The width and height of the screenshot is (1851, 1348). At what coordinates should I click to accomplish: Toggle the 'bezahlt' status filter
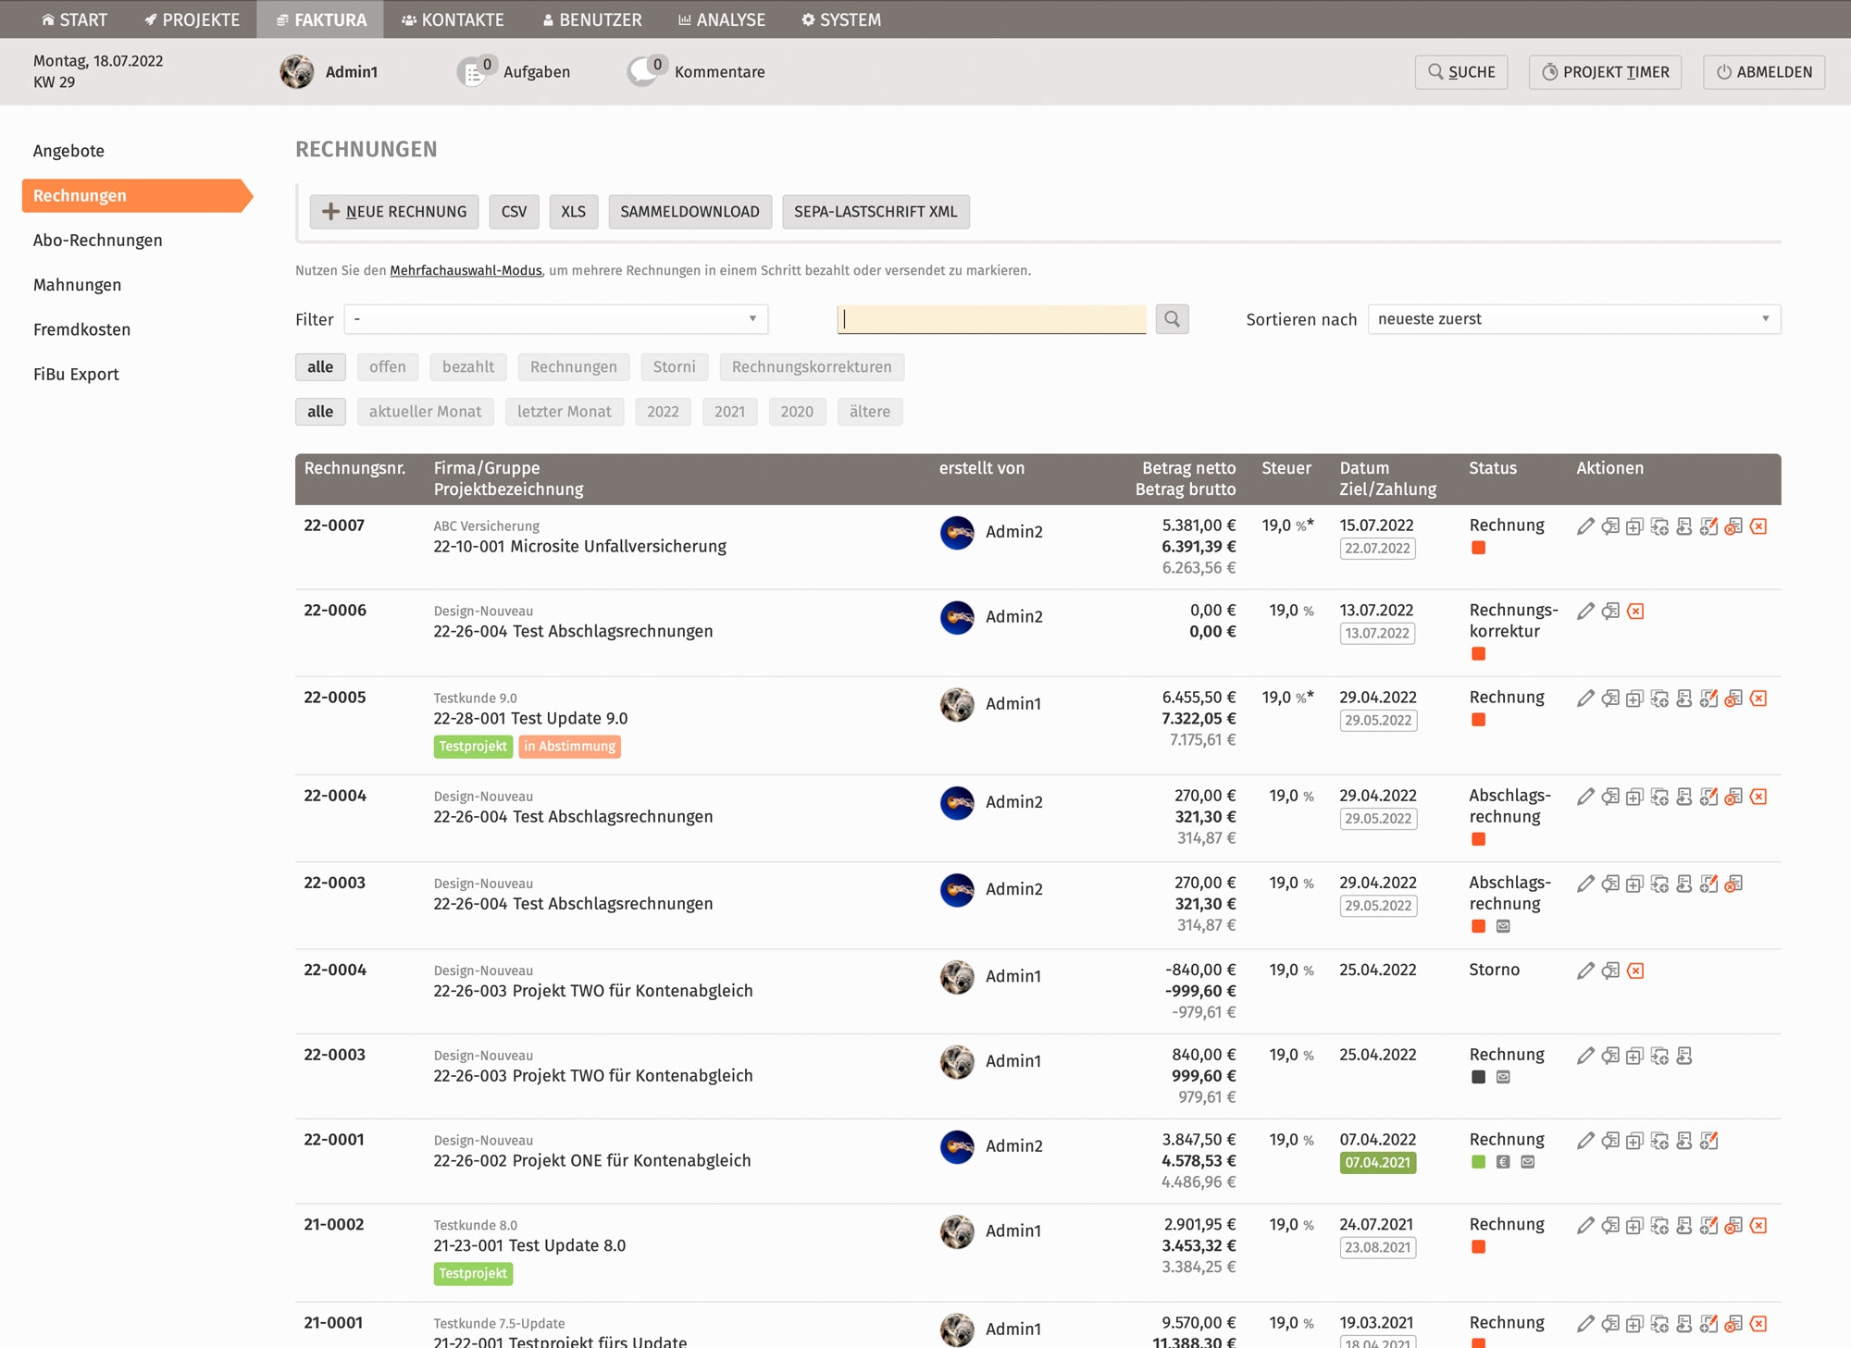467,367
